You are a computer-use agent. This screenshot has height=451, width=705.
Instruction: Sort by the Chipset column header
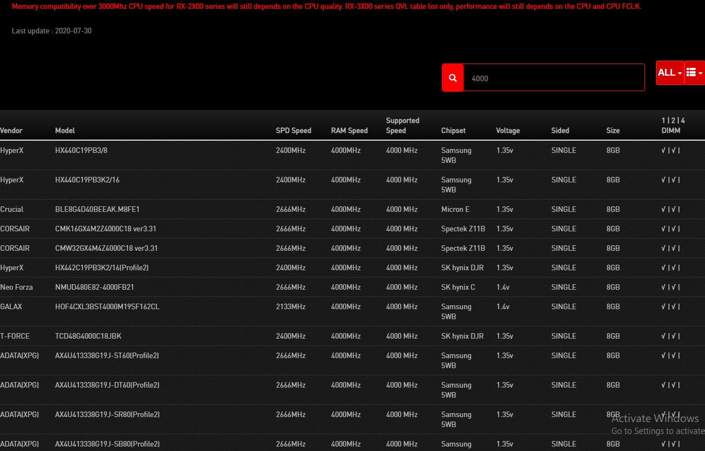(453, 131)
